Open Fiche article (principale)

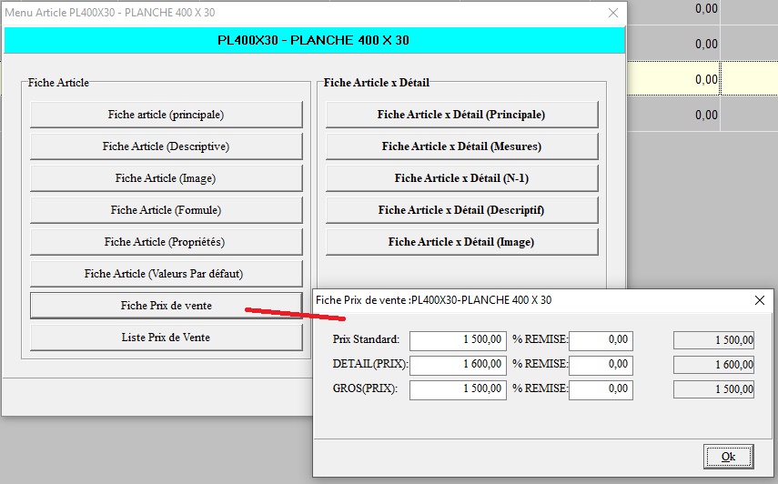166,115
